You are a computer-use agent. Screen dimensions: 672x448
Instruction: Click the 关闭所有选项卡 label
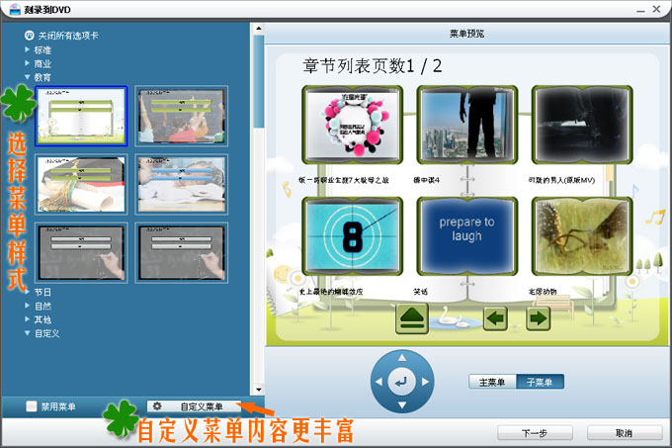point(68,36)
